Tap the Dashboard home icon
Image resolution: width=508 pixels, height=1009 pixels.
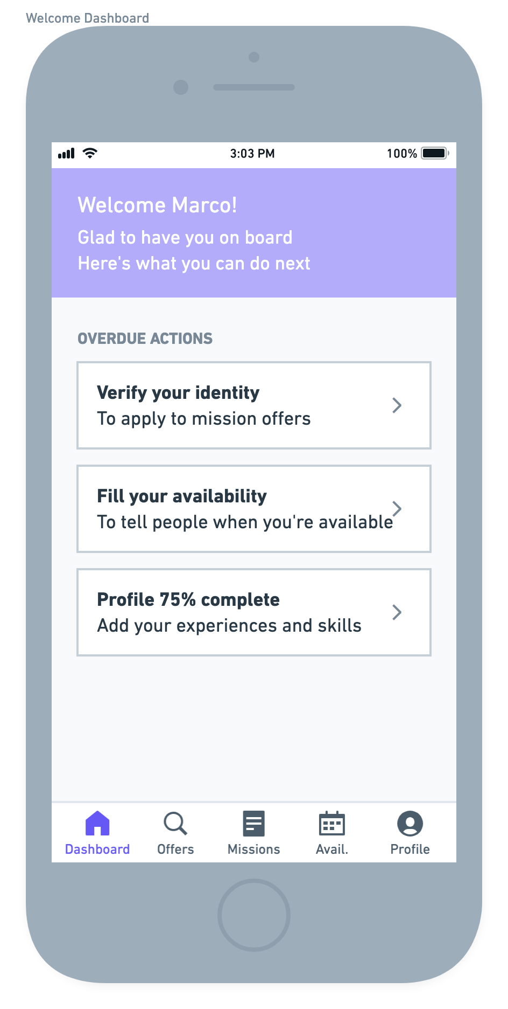[97, 824]
